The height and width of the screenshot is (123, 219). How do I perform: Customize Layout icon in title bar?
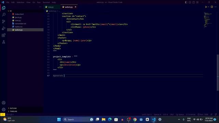pos(197,2)
